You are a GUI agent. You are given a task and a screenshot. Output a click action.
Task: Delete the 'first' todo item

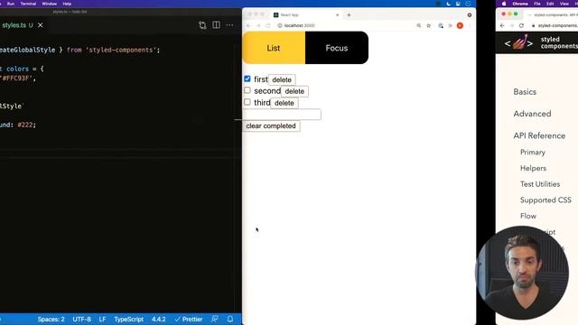[282, 79]
